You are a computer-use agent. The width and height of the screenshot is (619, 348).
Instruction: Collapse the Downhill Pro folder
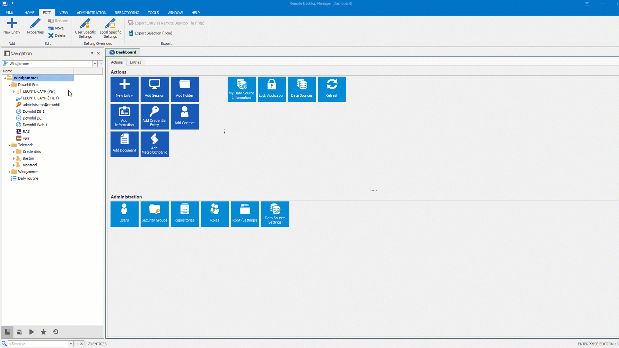pos(9,85)
